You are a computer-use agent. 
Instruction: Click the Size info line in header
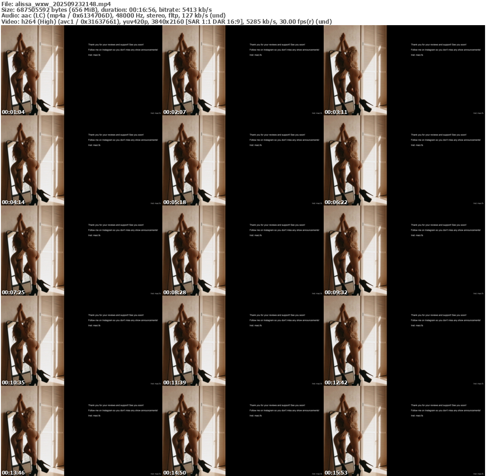[x=107, y=10]
